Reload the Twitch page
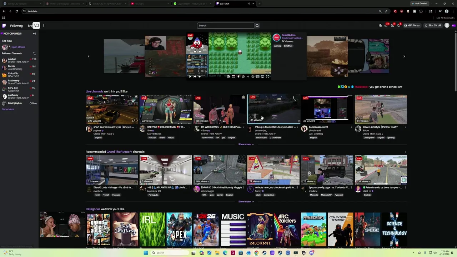 (x=16, y=11)
